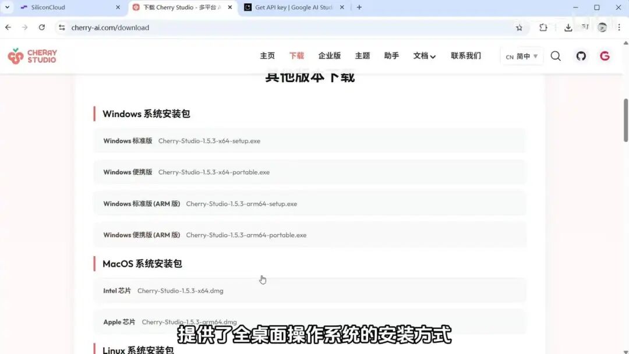Open 企业版 navigation item

[x=329, y=56]
